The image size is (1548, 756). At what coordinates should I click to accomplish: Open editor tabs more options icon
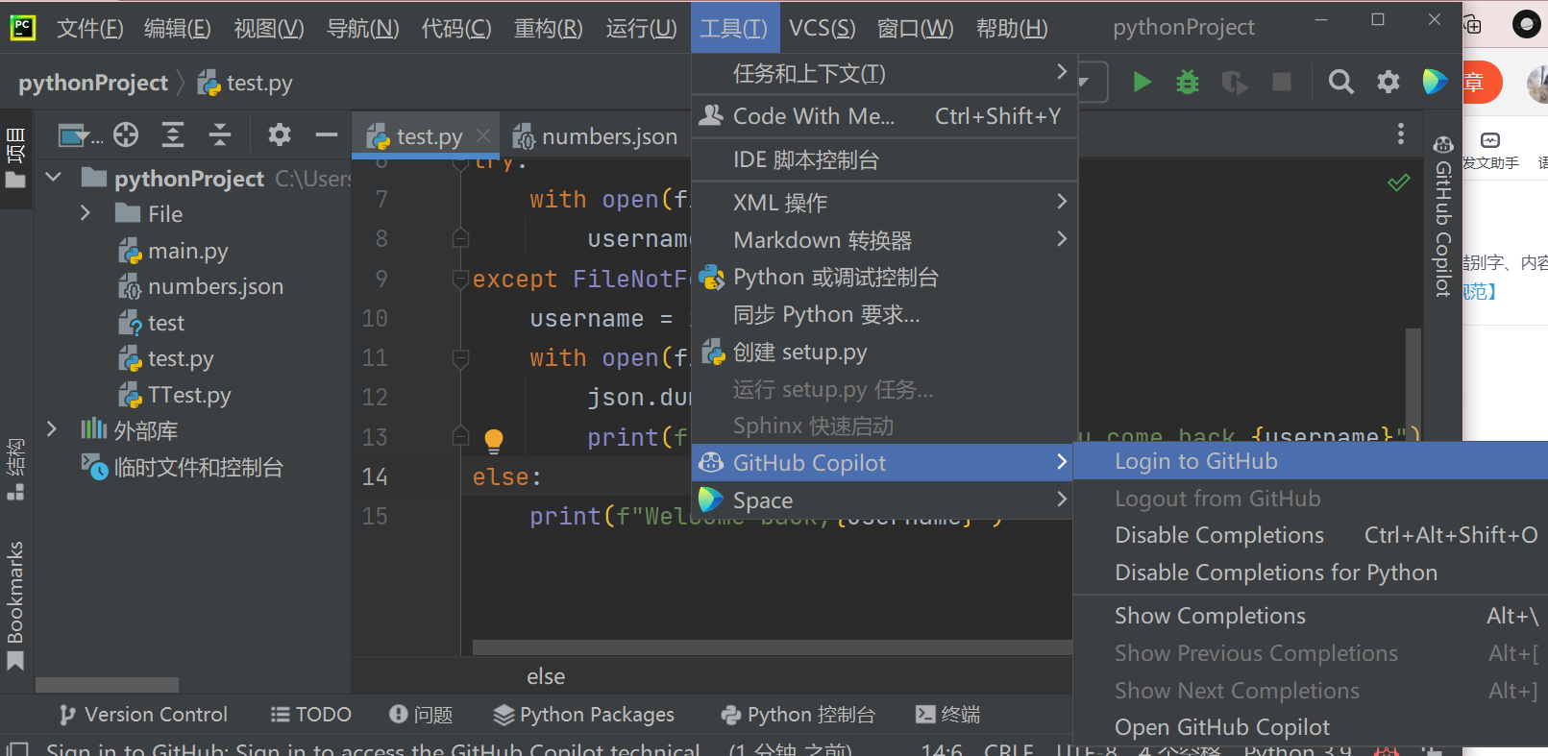[x=1400, y=134]
